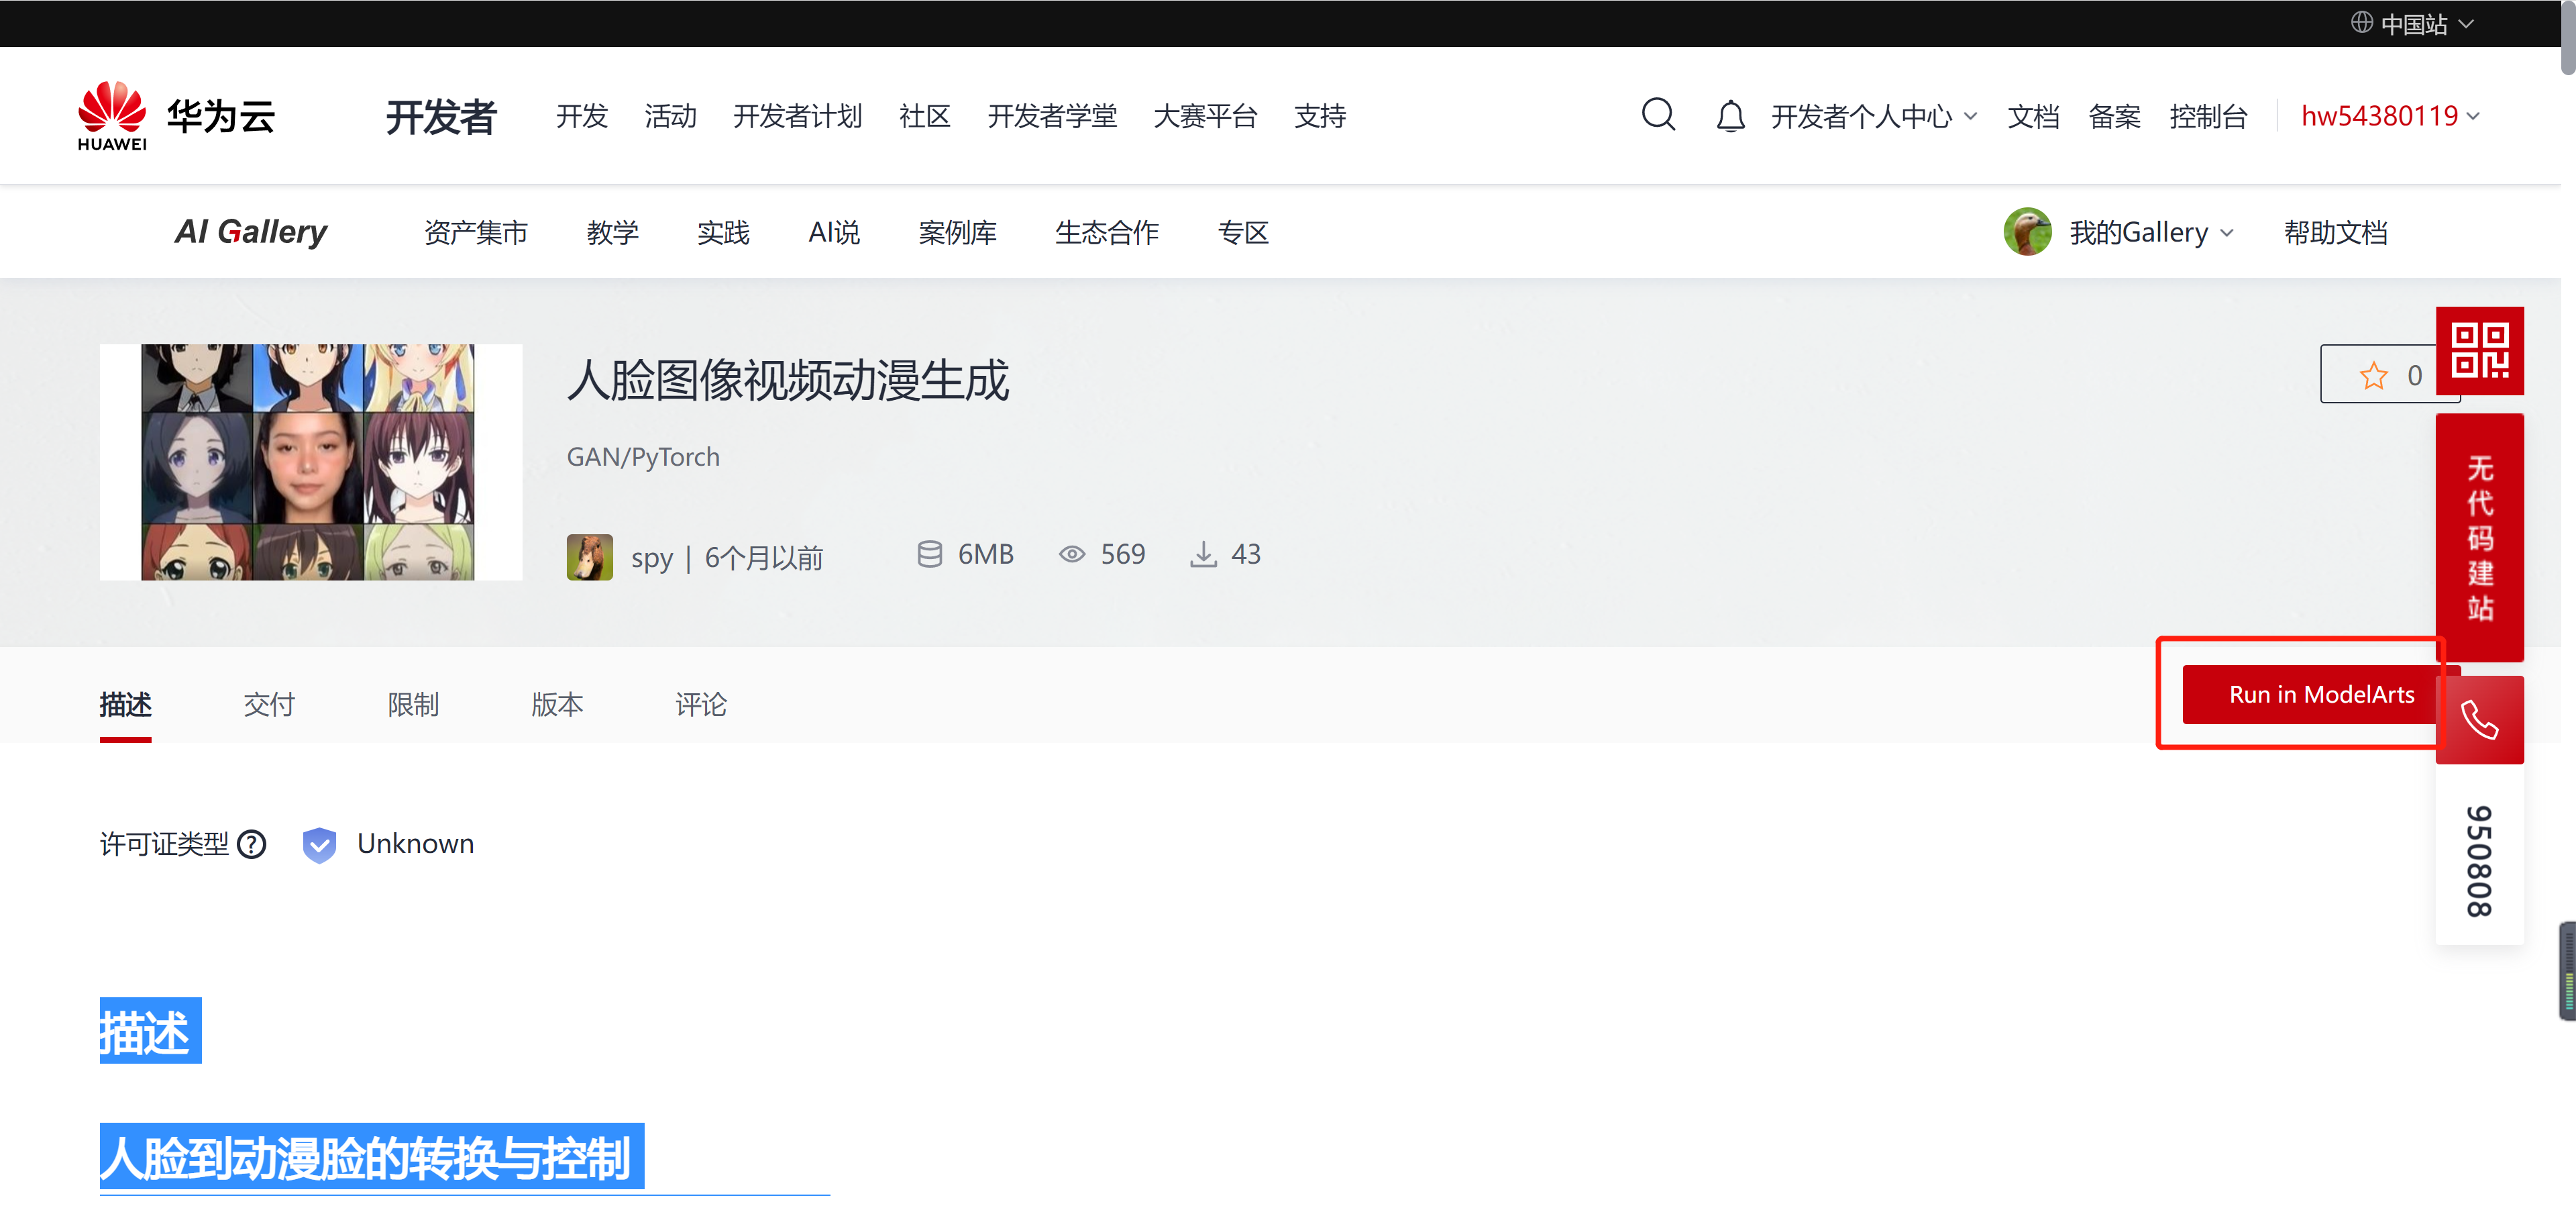Click the spy author avatar

(589, 556)
